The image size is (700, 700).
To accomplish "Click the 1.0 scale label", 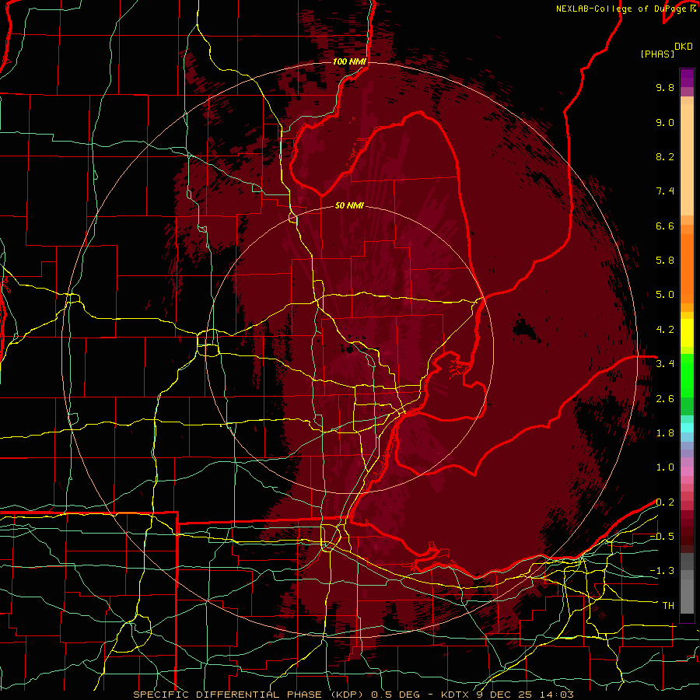I will click(x=665, y=467).
